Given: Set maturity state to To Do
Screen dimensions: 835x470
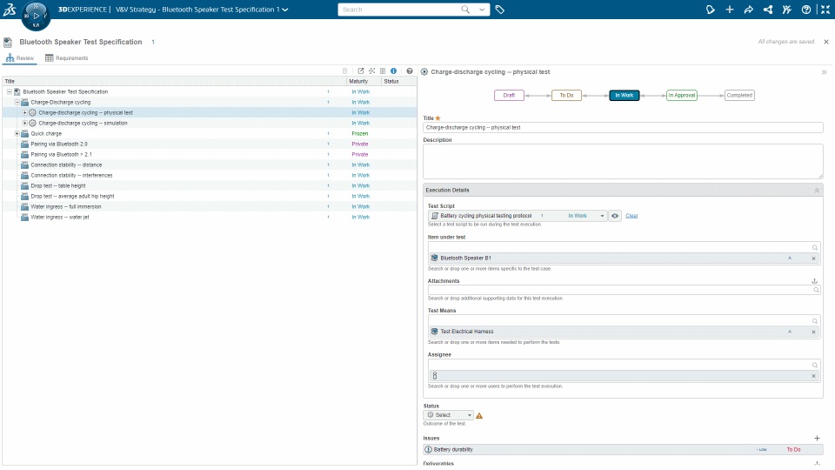Looking at the screenshot, I should 566,96.
